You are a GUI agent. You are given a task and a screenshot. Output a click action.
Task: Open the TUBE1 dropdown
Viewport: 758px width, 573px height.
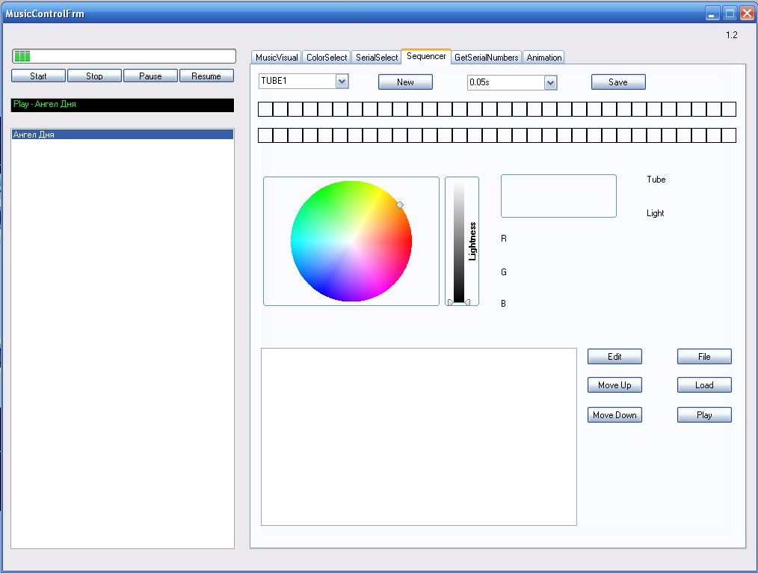(x=342, y=82)
